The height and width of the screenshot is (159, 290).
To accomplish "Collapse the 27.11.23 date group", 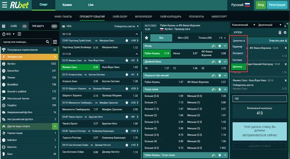I will click(137, 54).
